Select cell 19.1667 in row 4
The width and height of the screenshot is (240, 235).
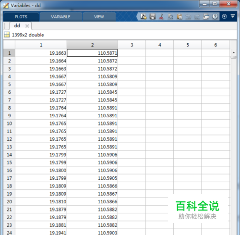41,76
